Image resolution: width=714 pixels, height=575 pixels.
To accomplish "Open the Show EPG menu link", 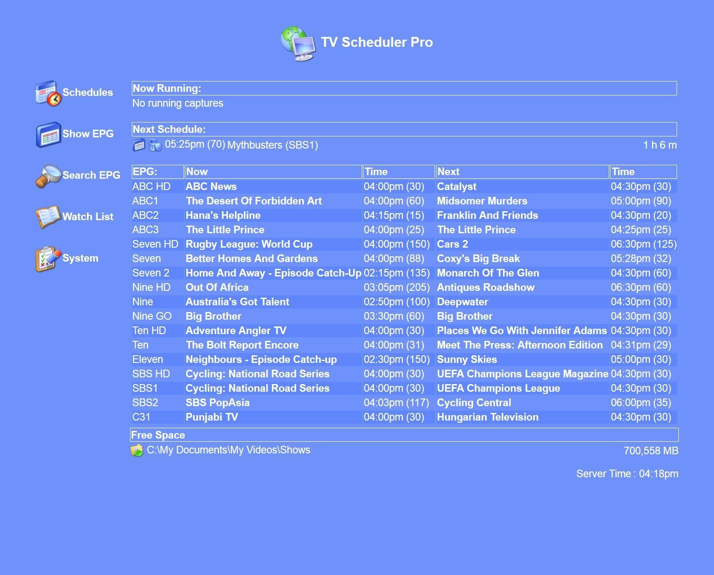I will click(x=88, y=134).
